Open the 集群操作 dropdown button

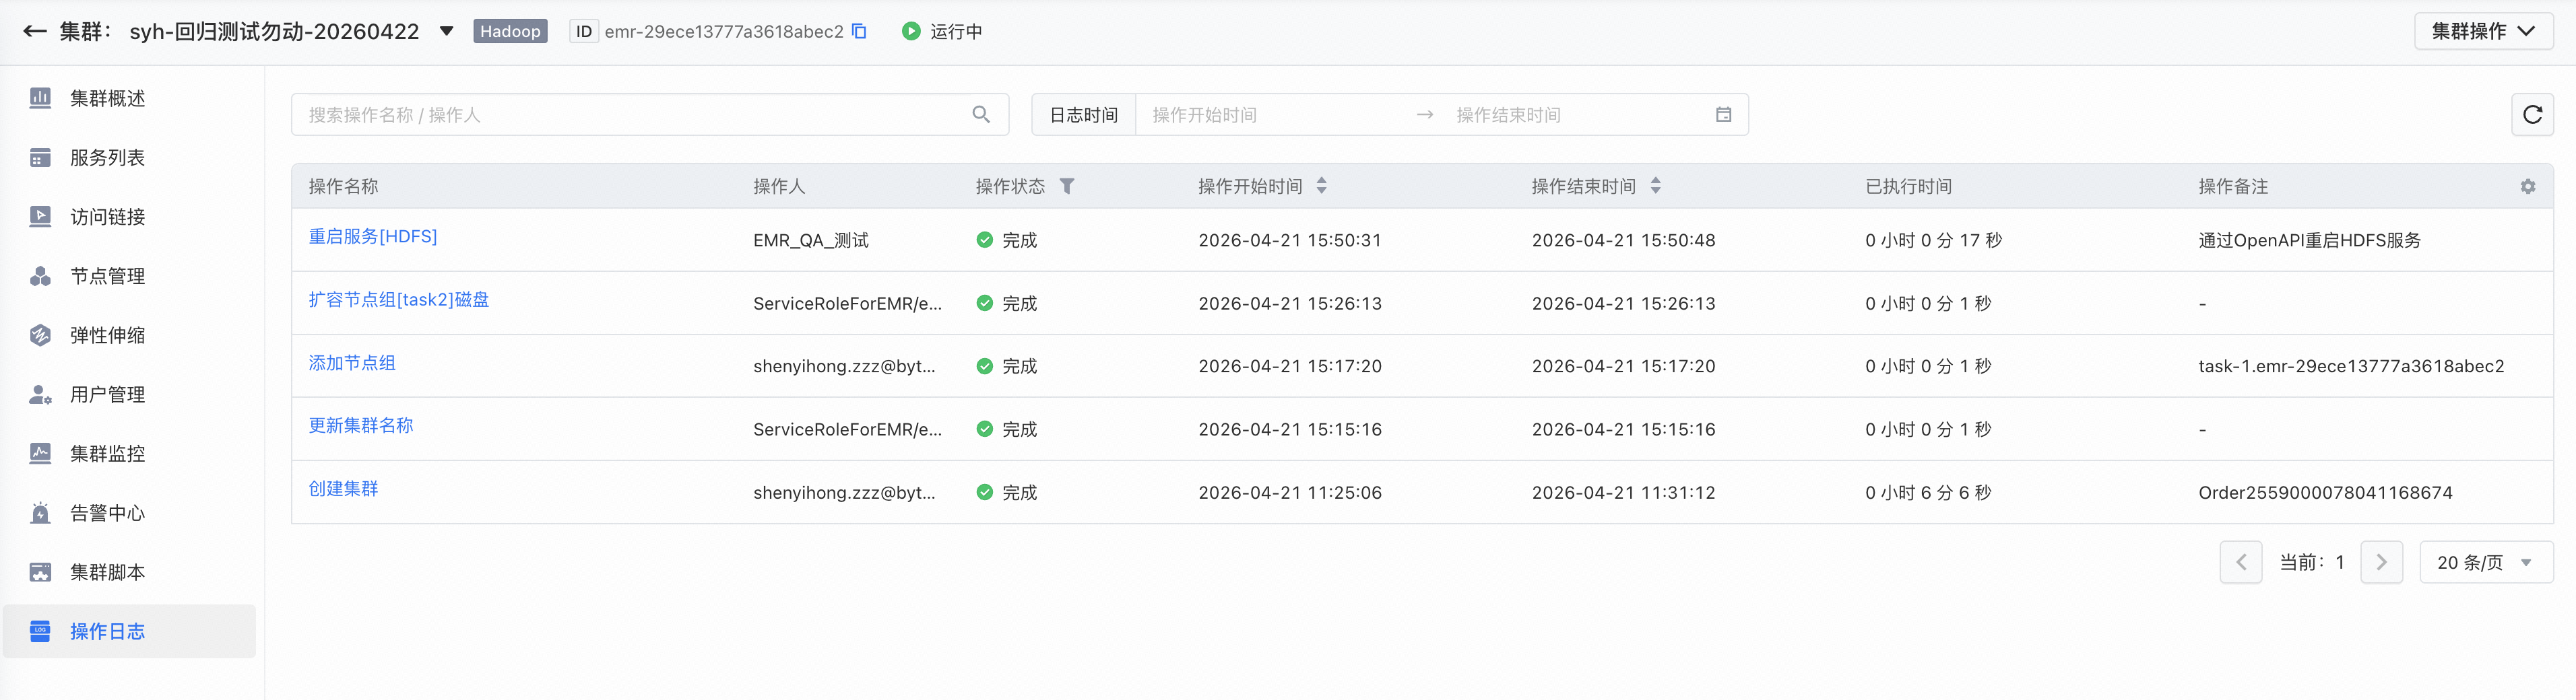[2483, 31]
